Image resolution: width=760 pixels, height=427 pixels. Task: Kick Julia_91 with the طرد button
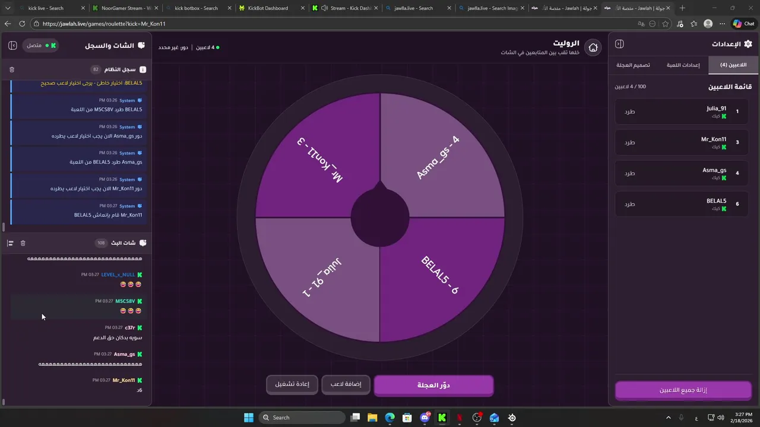(629, 111)
